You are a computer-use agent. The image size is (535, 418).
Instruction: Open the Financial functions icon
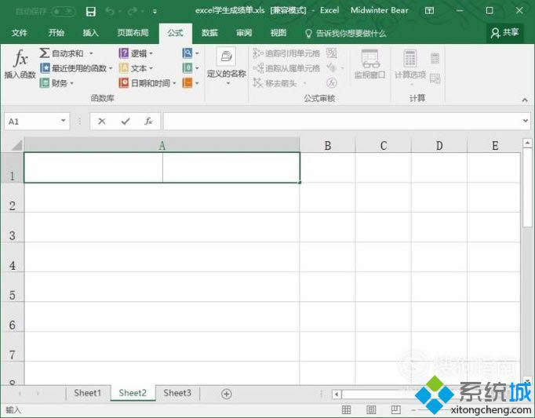[45, 82]
